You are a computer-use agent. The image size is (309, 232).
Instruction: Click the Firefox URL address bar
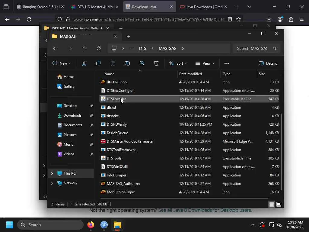[148, 19]
